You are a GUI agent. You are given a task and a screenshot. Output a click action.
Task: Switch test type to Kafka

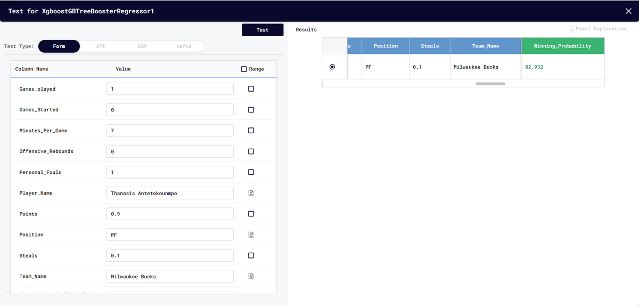184,46
